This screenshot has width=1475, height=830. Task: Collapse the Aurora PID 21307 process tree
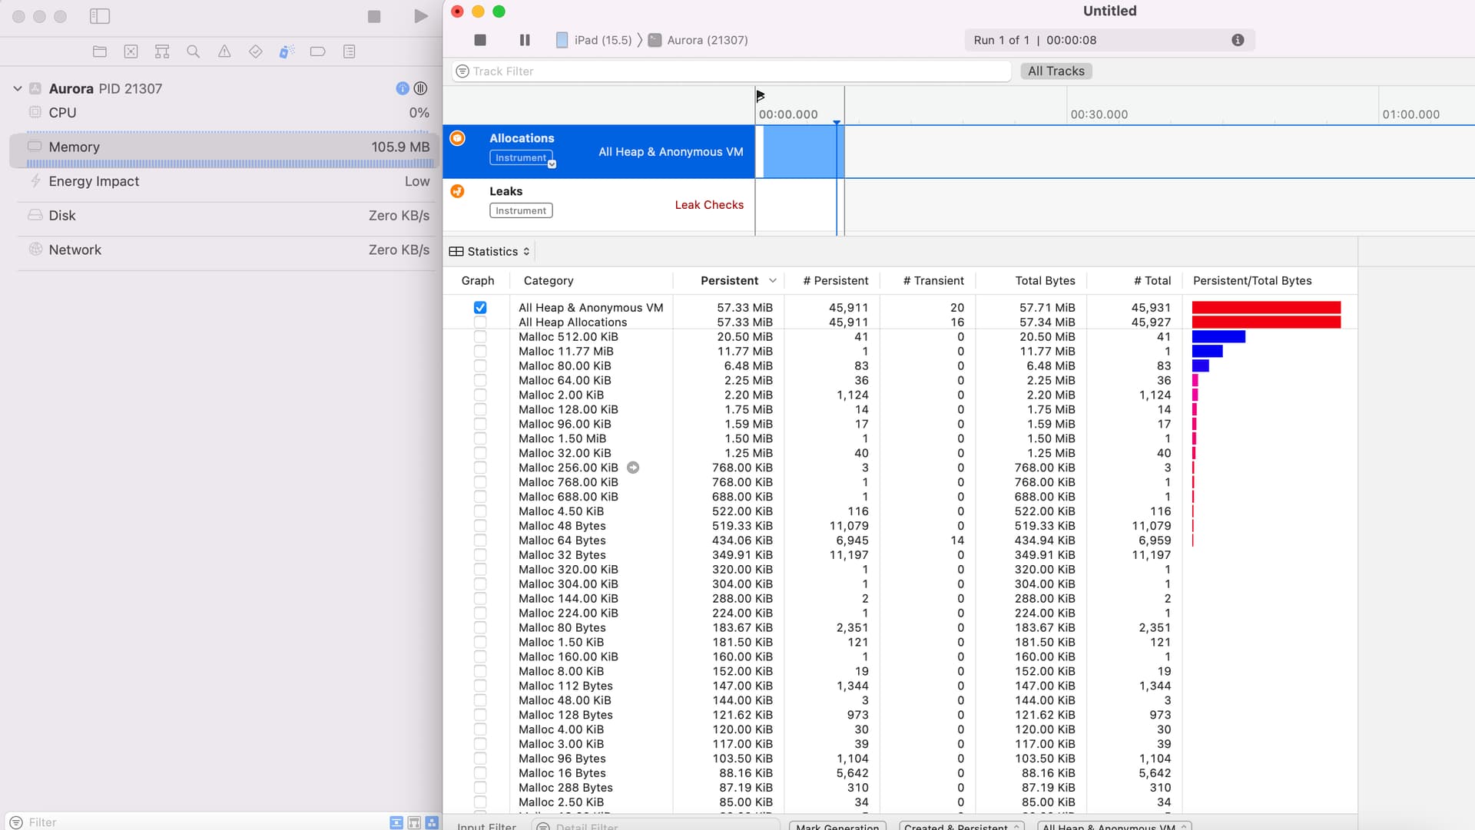tap(18, 88)
